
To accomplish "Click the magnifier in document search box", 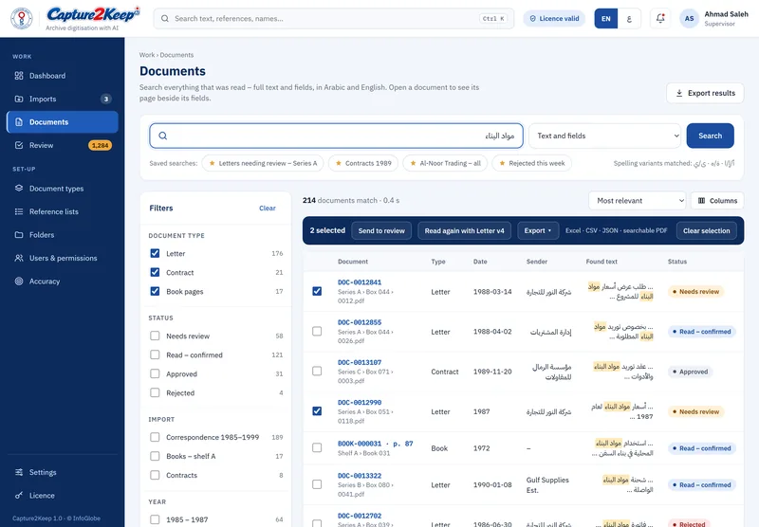I will click(163, 136).
